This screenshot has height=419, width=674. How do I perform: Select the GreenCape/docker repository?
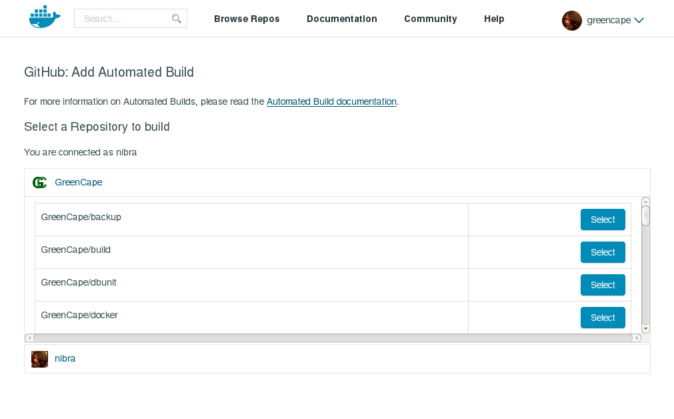(x=603, y=318)
